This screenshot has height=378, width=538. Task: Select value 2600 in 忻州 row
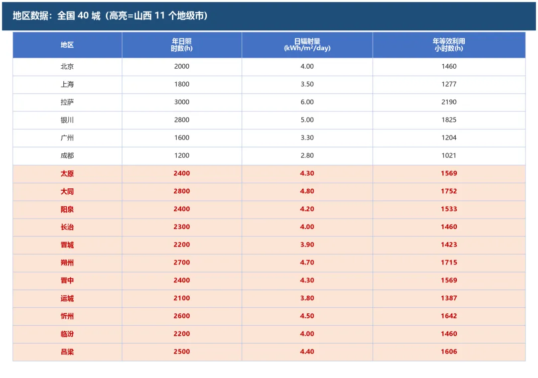tap(182, 316)
